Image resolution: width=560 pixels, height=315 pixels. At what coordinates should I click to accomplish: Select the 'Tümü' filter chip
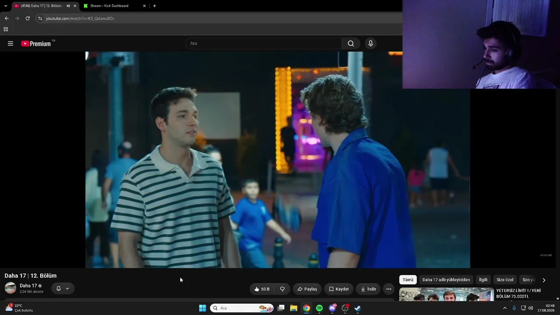pos(408,280)
